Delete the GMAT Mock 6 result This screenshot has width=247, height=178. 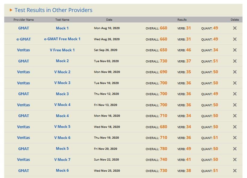(x=235, y=171)
